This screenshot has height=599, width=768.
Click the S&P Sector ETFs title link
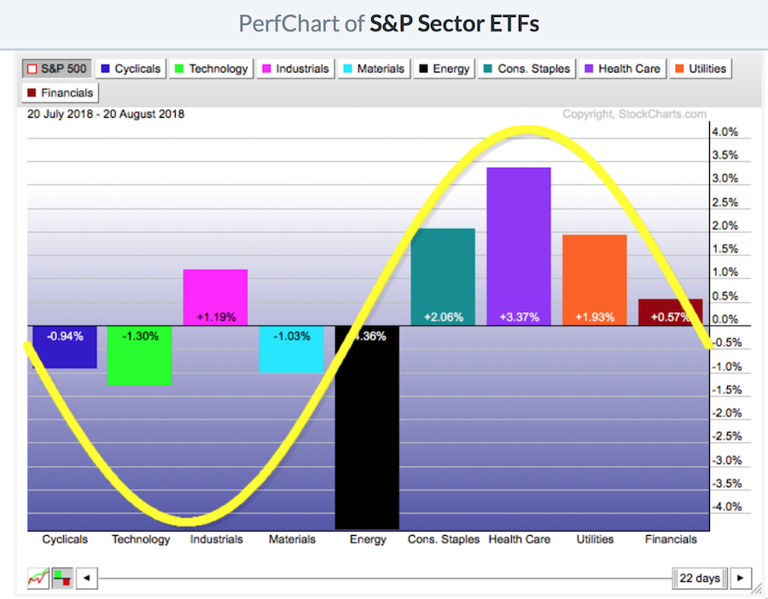454,23
